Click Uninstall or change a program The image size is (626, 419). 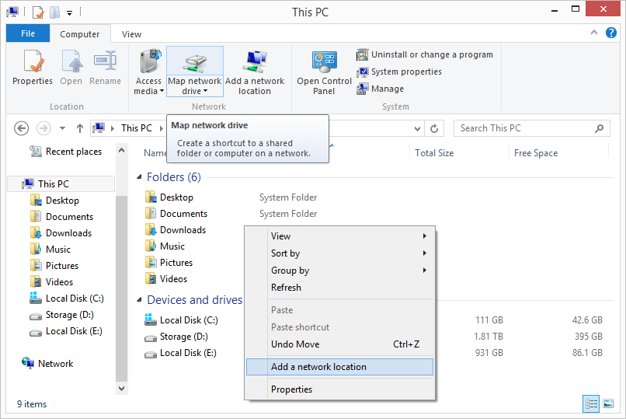click(425, 54)
